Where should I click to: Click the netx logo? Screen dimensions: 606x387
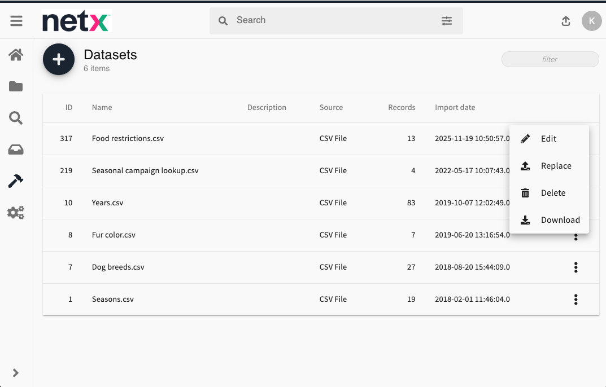(76, 21)
